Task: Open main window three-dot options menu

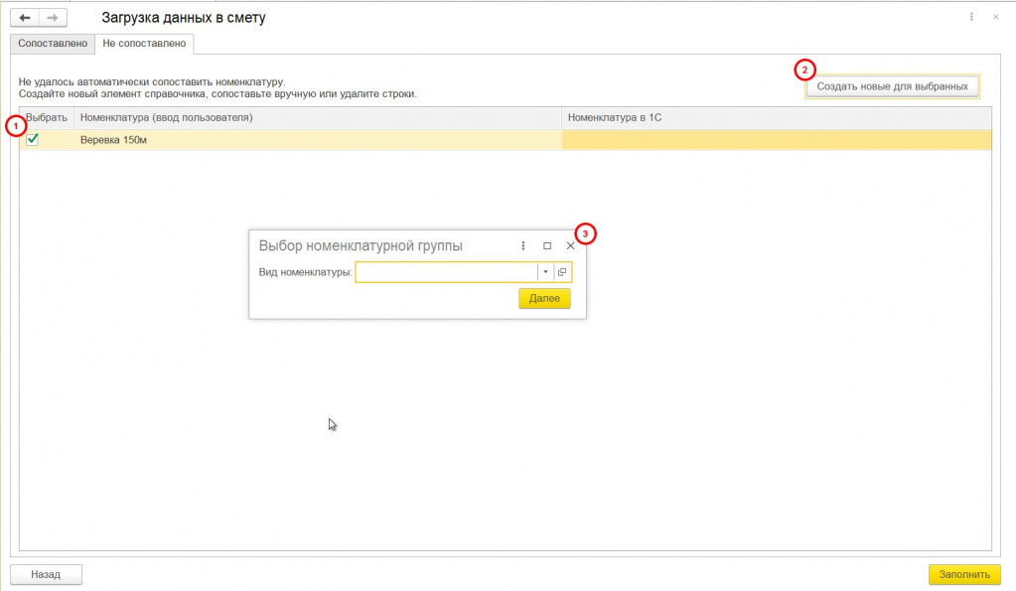Action: coord(971,17)
